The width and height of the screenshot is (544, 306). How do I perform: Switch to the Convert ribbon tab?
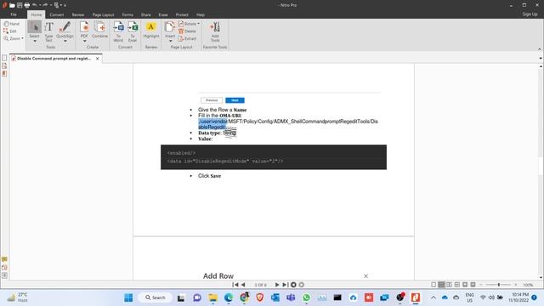(x=57, y=15)
